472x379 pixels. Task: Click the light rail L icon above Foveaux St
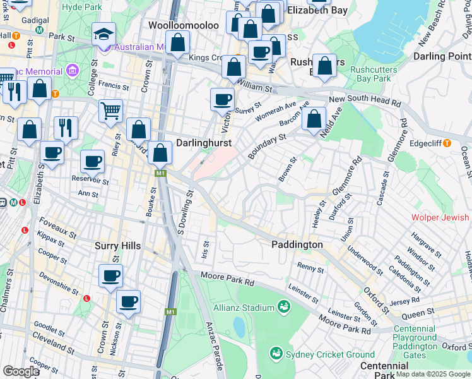tap(25, 231)
